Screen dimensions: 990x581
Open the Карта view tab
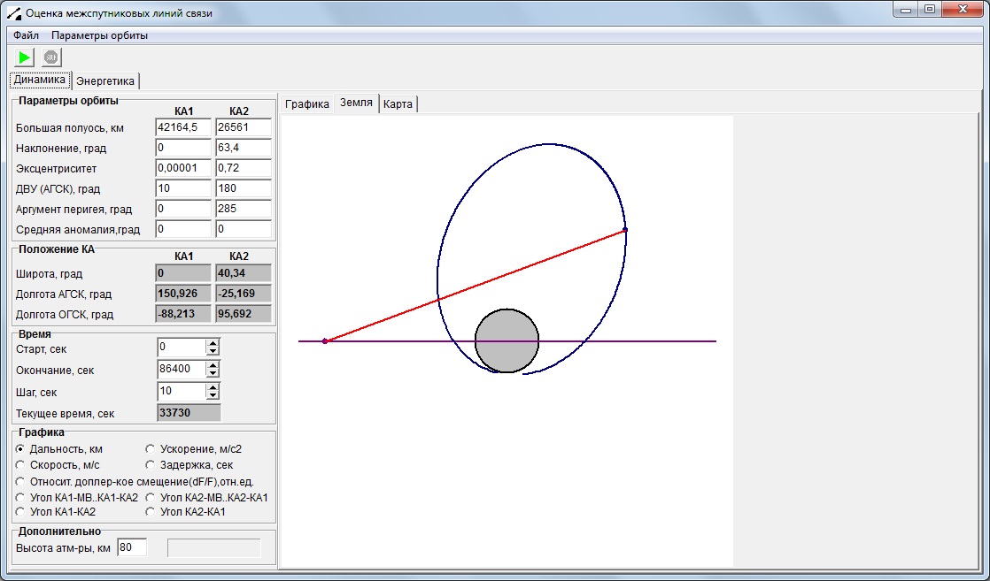coord(398,104)
